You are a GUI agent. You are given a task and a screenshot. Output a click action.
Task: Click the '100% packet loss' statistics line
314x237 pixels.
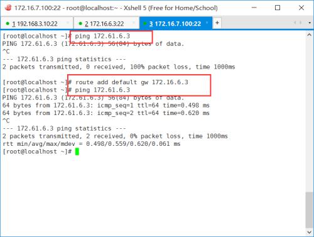[x=119, y=67]
